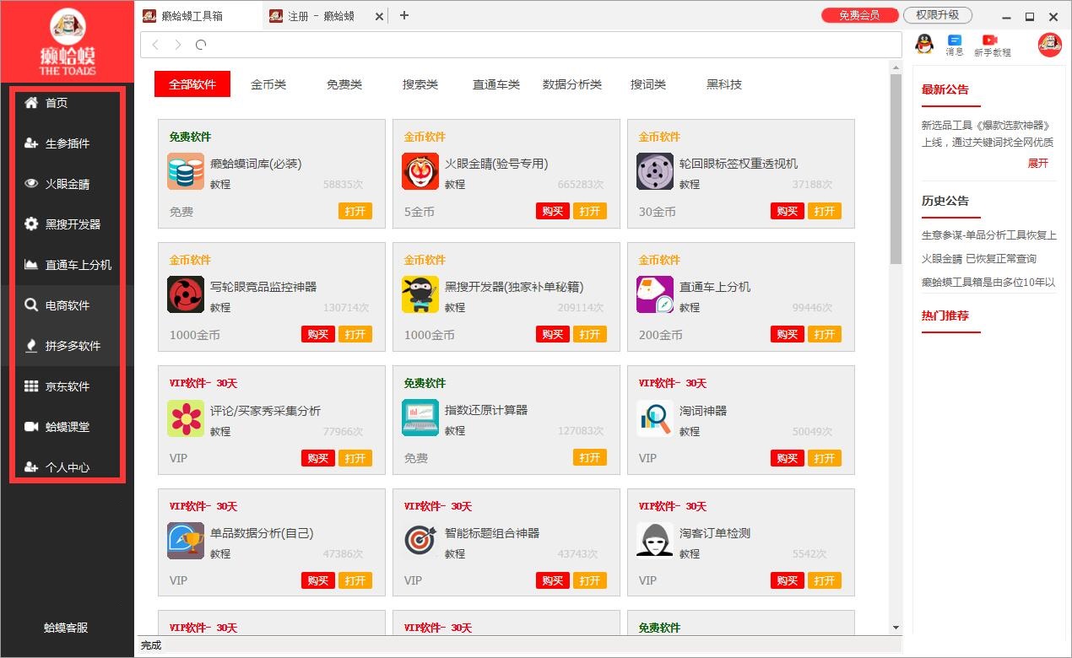
Task: Click the vertical scrollbar thumb
Action: pyautogui.click(x=896, y=169)
